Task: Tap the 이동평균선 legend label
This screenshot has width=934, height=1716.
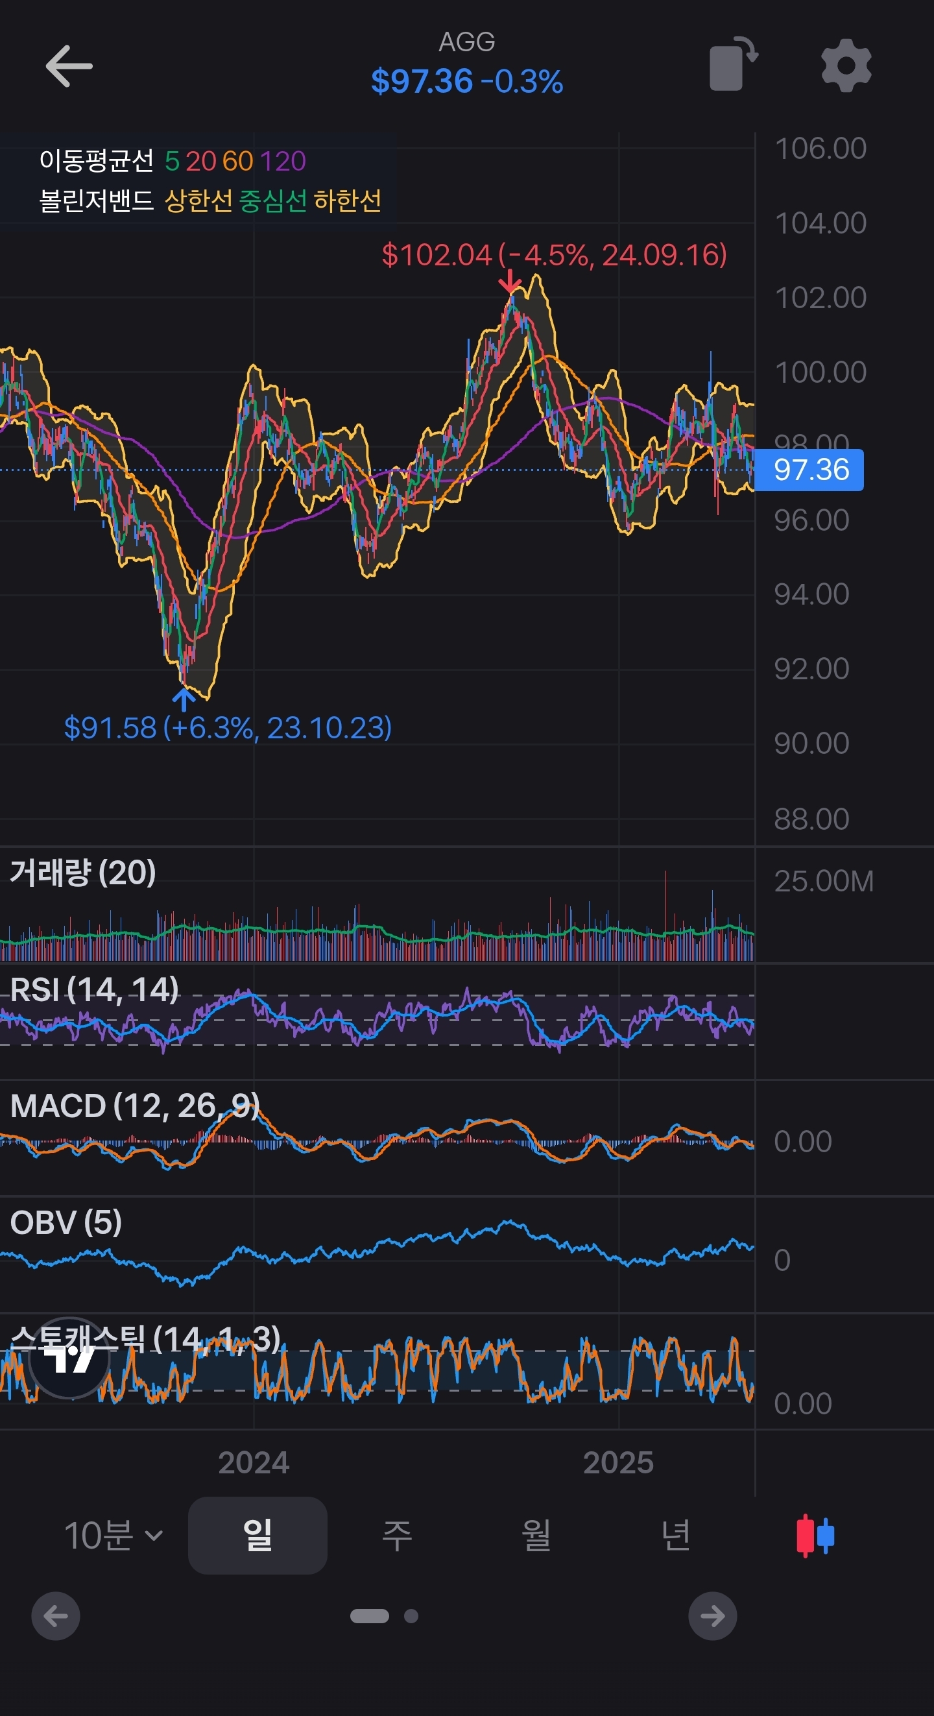Action: coord(97,160)
